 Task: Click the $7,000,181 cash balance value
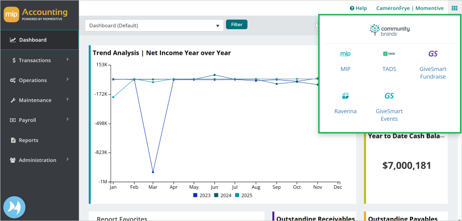(407, 166)
